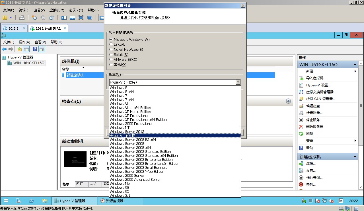Select the Solaris(S) radio button
The image size is (364, 211).
(x=111, y=54)
